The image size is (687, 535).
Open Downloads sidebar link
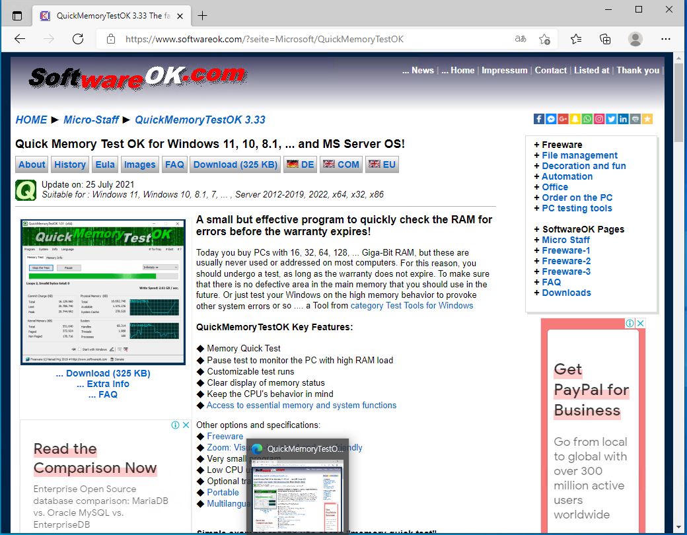(566, 292)
